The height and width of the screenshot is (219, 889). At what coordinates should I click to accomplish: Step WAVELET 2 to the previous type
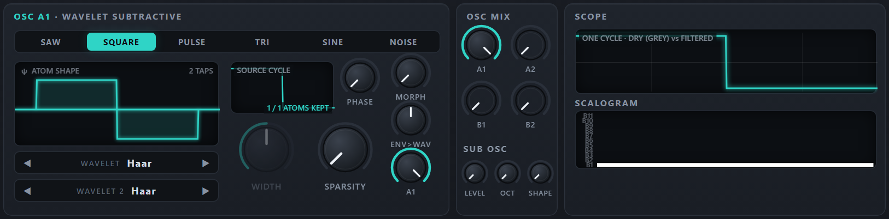[x=27, y=191]
